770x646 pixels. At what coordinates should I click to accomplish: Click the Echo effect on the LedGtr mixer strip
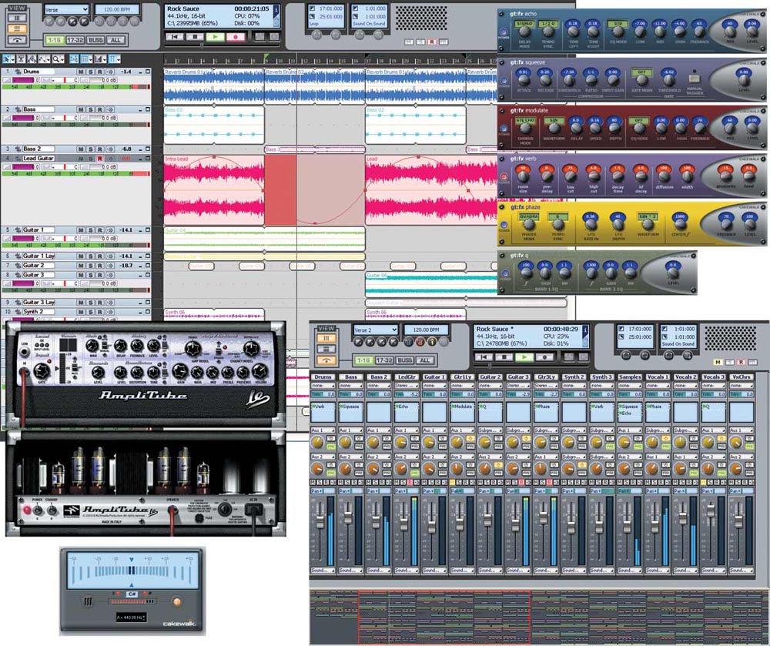tap(403, 407)
